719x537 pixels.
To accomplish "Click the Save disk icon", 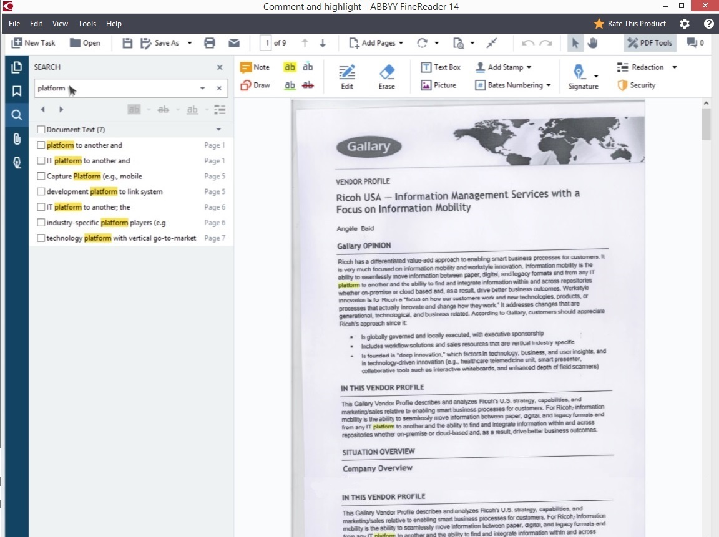I will 127,43.
